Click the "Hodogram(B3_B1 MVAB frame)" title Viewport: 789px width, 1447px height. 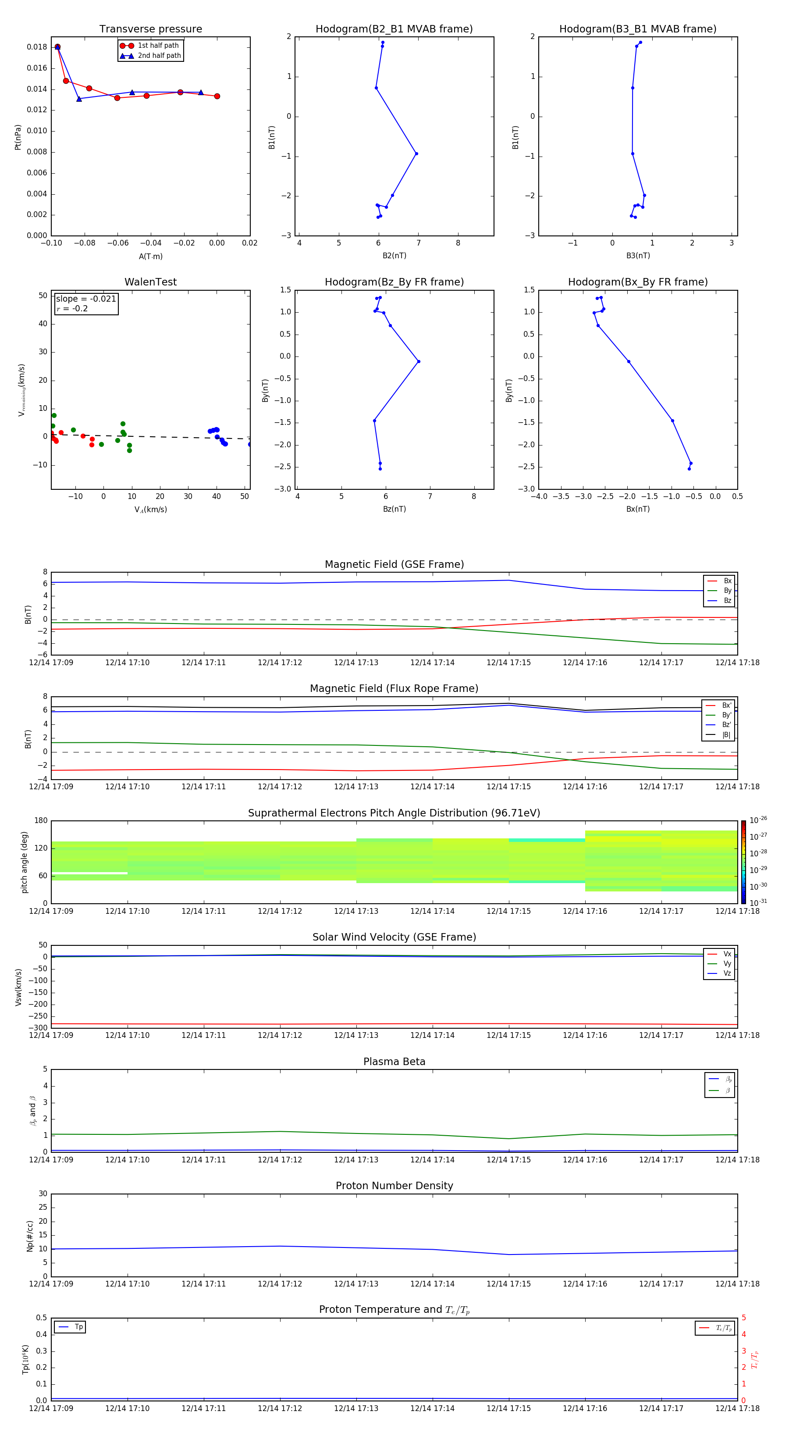tap(638, 29)
